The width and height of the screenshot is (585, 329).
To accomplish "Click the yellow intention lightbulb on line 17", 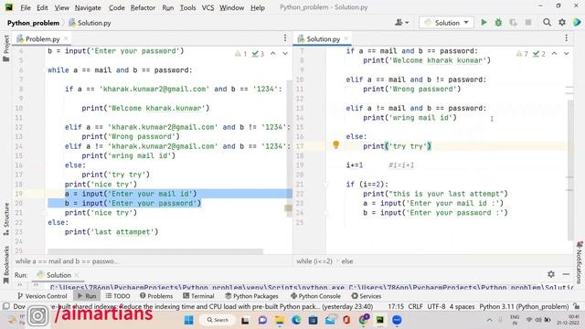I will pyautogui.click(x=335, y=144).
